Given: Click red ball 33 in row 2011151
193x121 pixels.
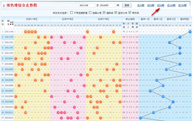Looking at the screenshot, I should 120,42.
